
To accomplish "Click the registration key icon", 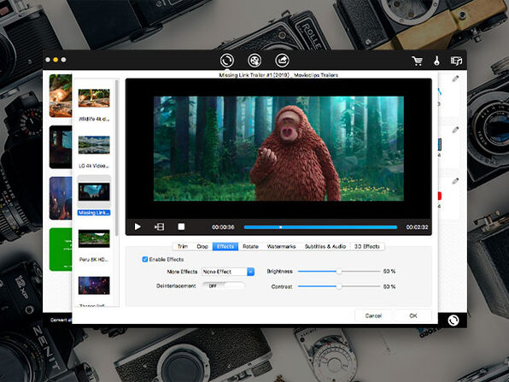I will pos(437,61).
